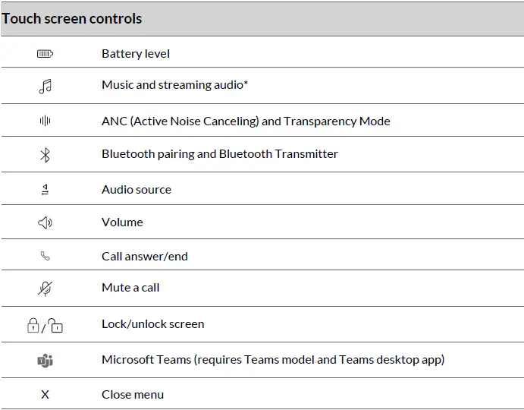Click the 'Call answer/end' label
This screenshot has height=410, width=524.
pos(145,257)
